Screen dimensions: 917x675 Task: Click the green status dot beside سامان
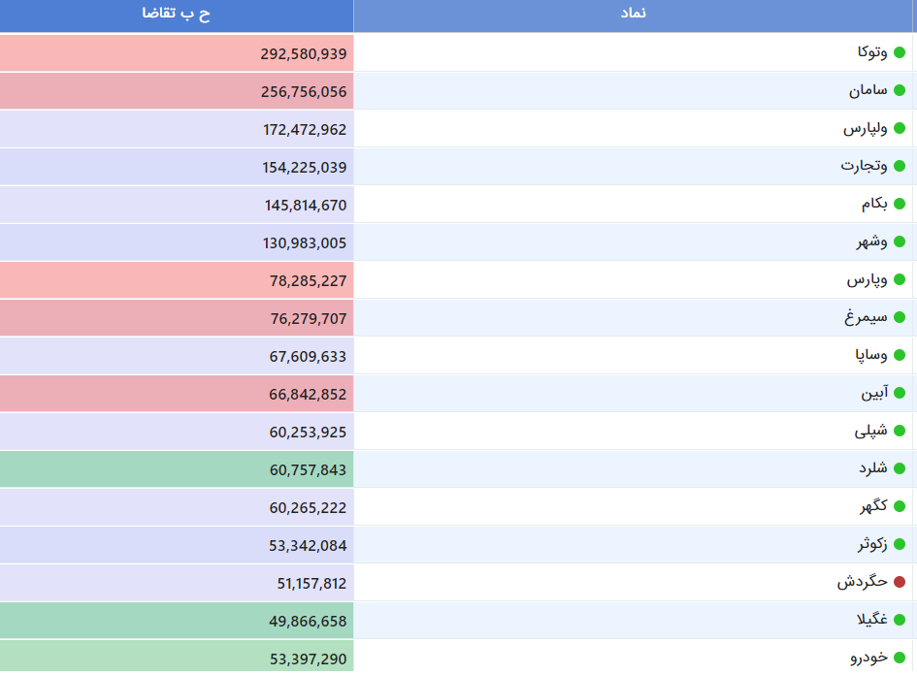[900, 90]
